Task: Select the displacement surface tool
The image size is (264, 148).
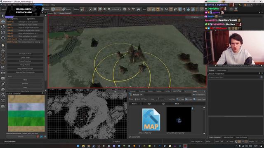Action: click(3, 90)
